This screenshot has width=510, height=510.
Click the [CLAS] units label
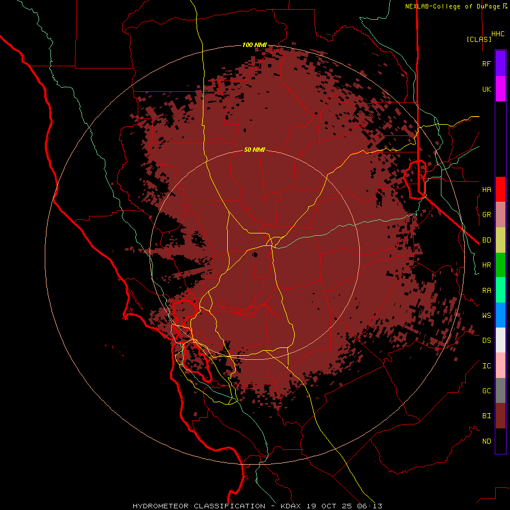pyautogui.click(x=479, y=39)
